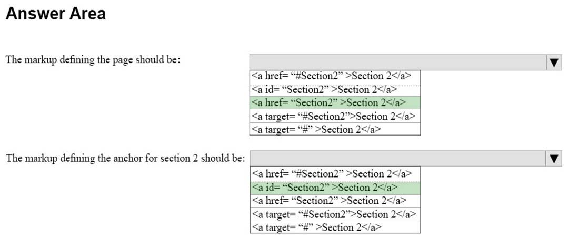Click the gray page markup combo box field

pyautogui.click(x=398, y=62)
